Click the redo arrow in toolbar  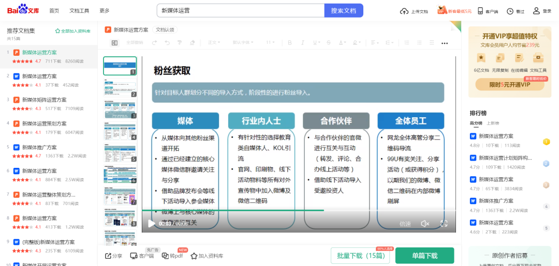pyautogui.click(x=155, y=43)
